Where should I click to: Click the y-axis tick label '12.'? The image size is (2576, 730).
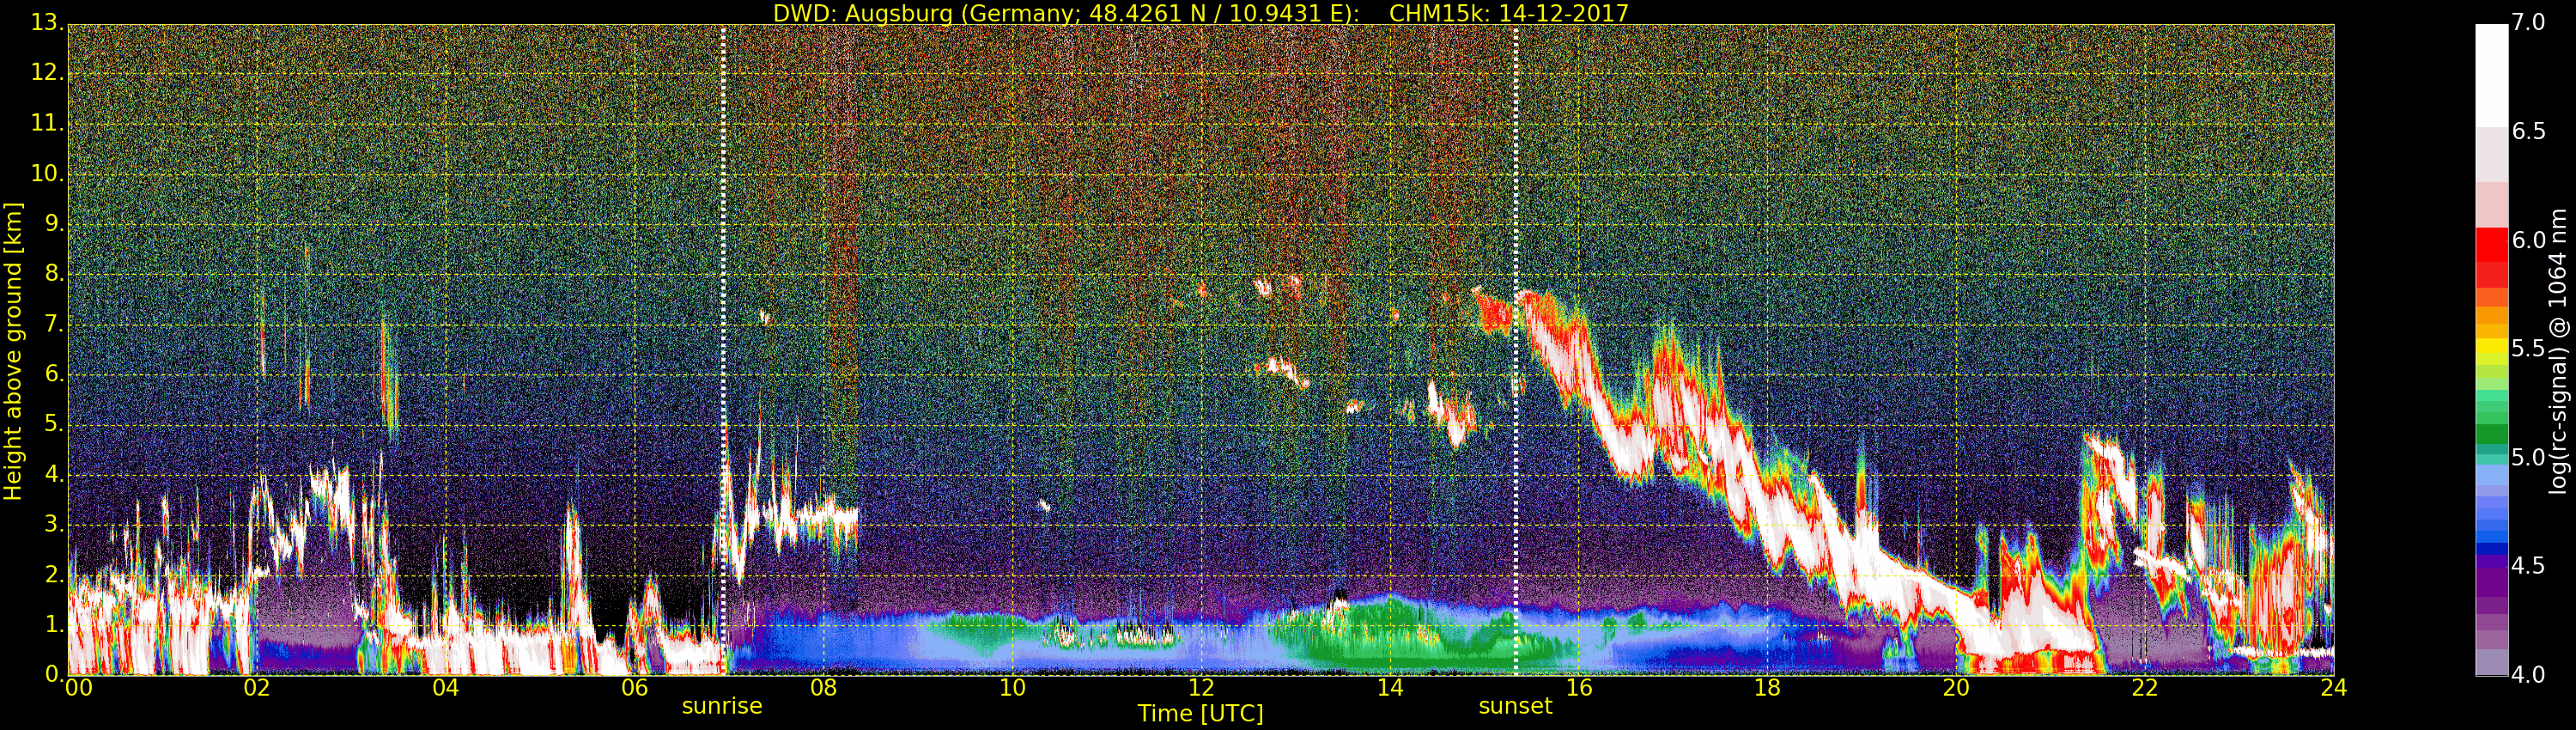(x=46, y=72)
